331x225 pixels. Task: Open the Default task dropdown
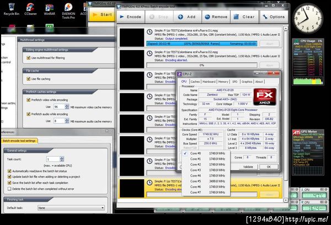coord(71,208)
